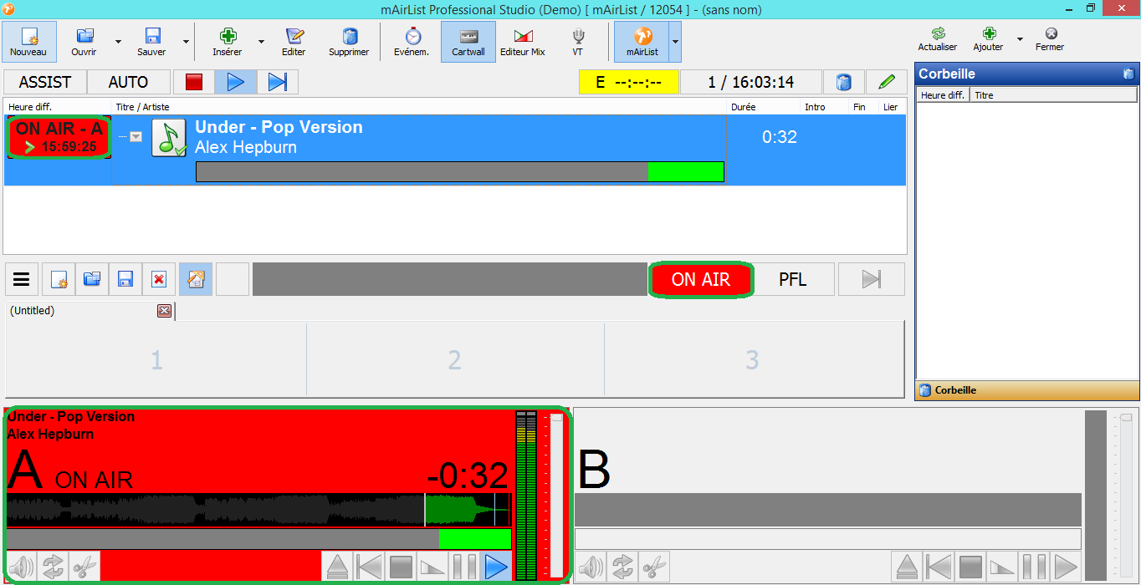The image size is (1141, 585).
Task: Click the playlist next-track button
Action: [x=278, y=82]
